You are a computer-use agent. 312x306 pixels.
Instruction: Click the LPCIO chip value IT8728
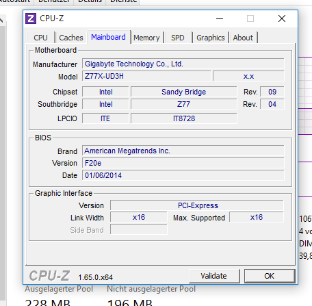184,118
